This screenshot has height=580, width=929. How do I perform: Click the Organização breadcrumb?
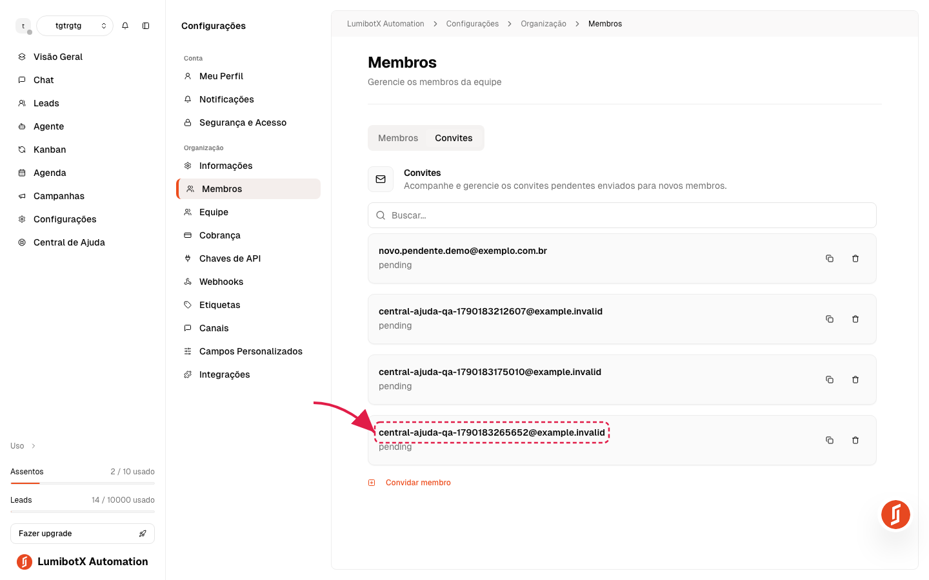click(543, 24)
